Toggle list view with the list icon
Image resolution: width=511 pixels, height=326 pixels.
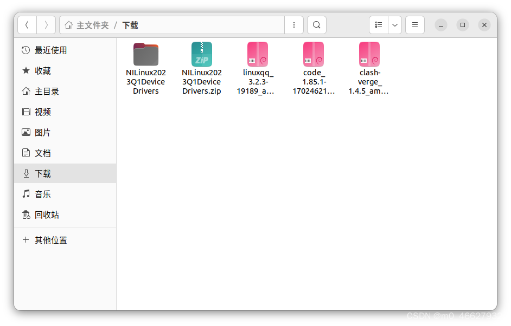point(378,24)
